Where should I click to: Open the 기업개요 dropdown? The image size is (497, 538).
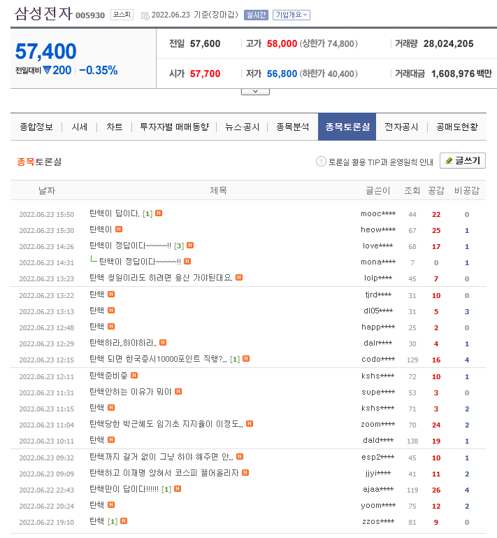click(x=291, y=15)
